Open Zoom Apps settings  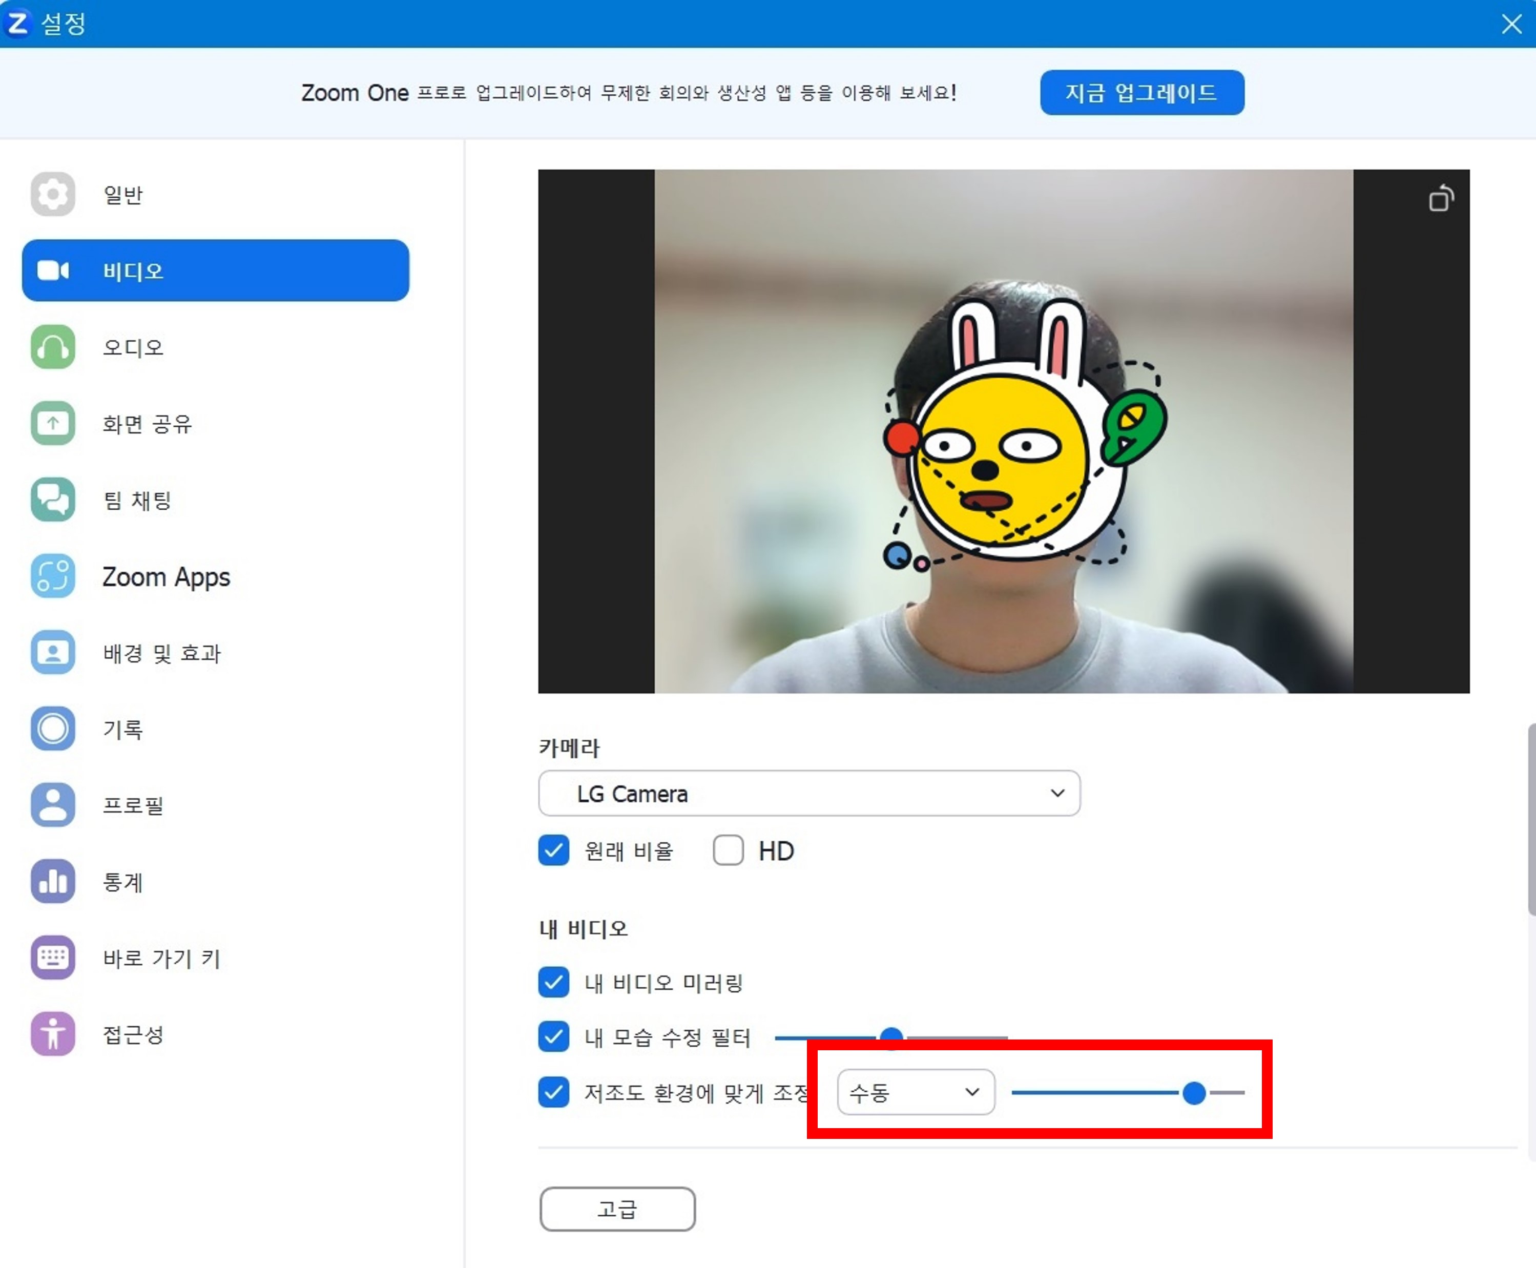pyautogui.click(x=216, y=575)
